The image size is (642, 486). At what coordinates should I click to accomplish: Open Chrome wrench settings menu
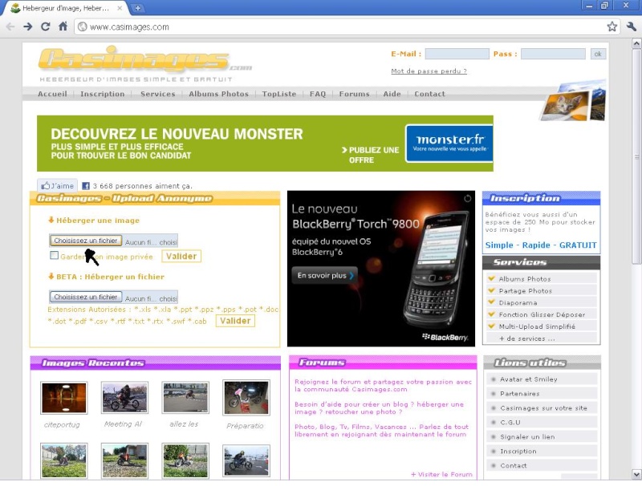[631, 27]
